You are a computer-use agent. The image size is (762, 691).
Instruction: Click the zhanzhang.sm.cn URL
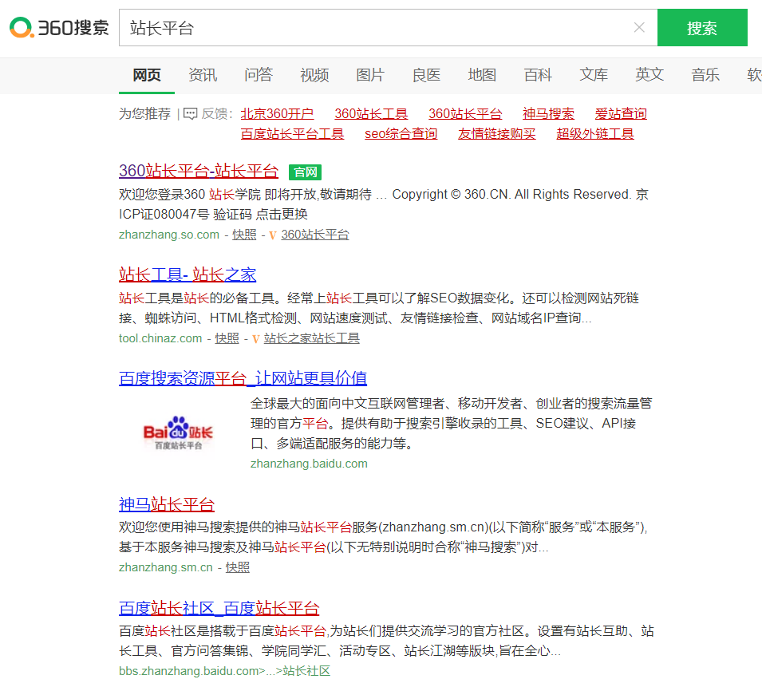point(166,567)
